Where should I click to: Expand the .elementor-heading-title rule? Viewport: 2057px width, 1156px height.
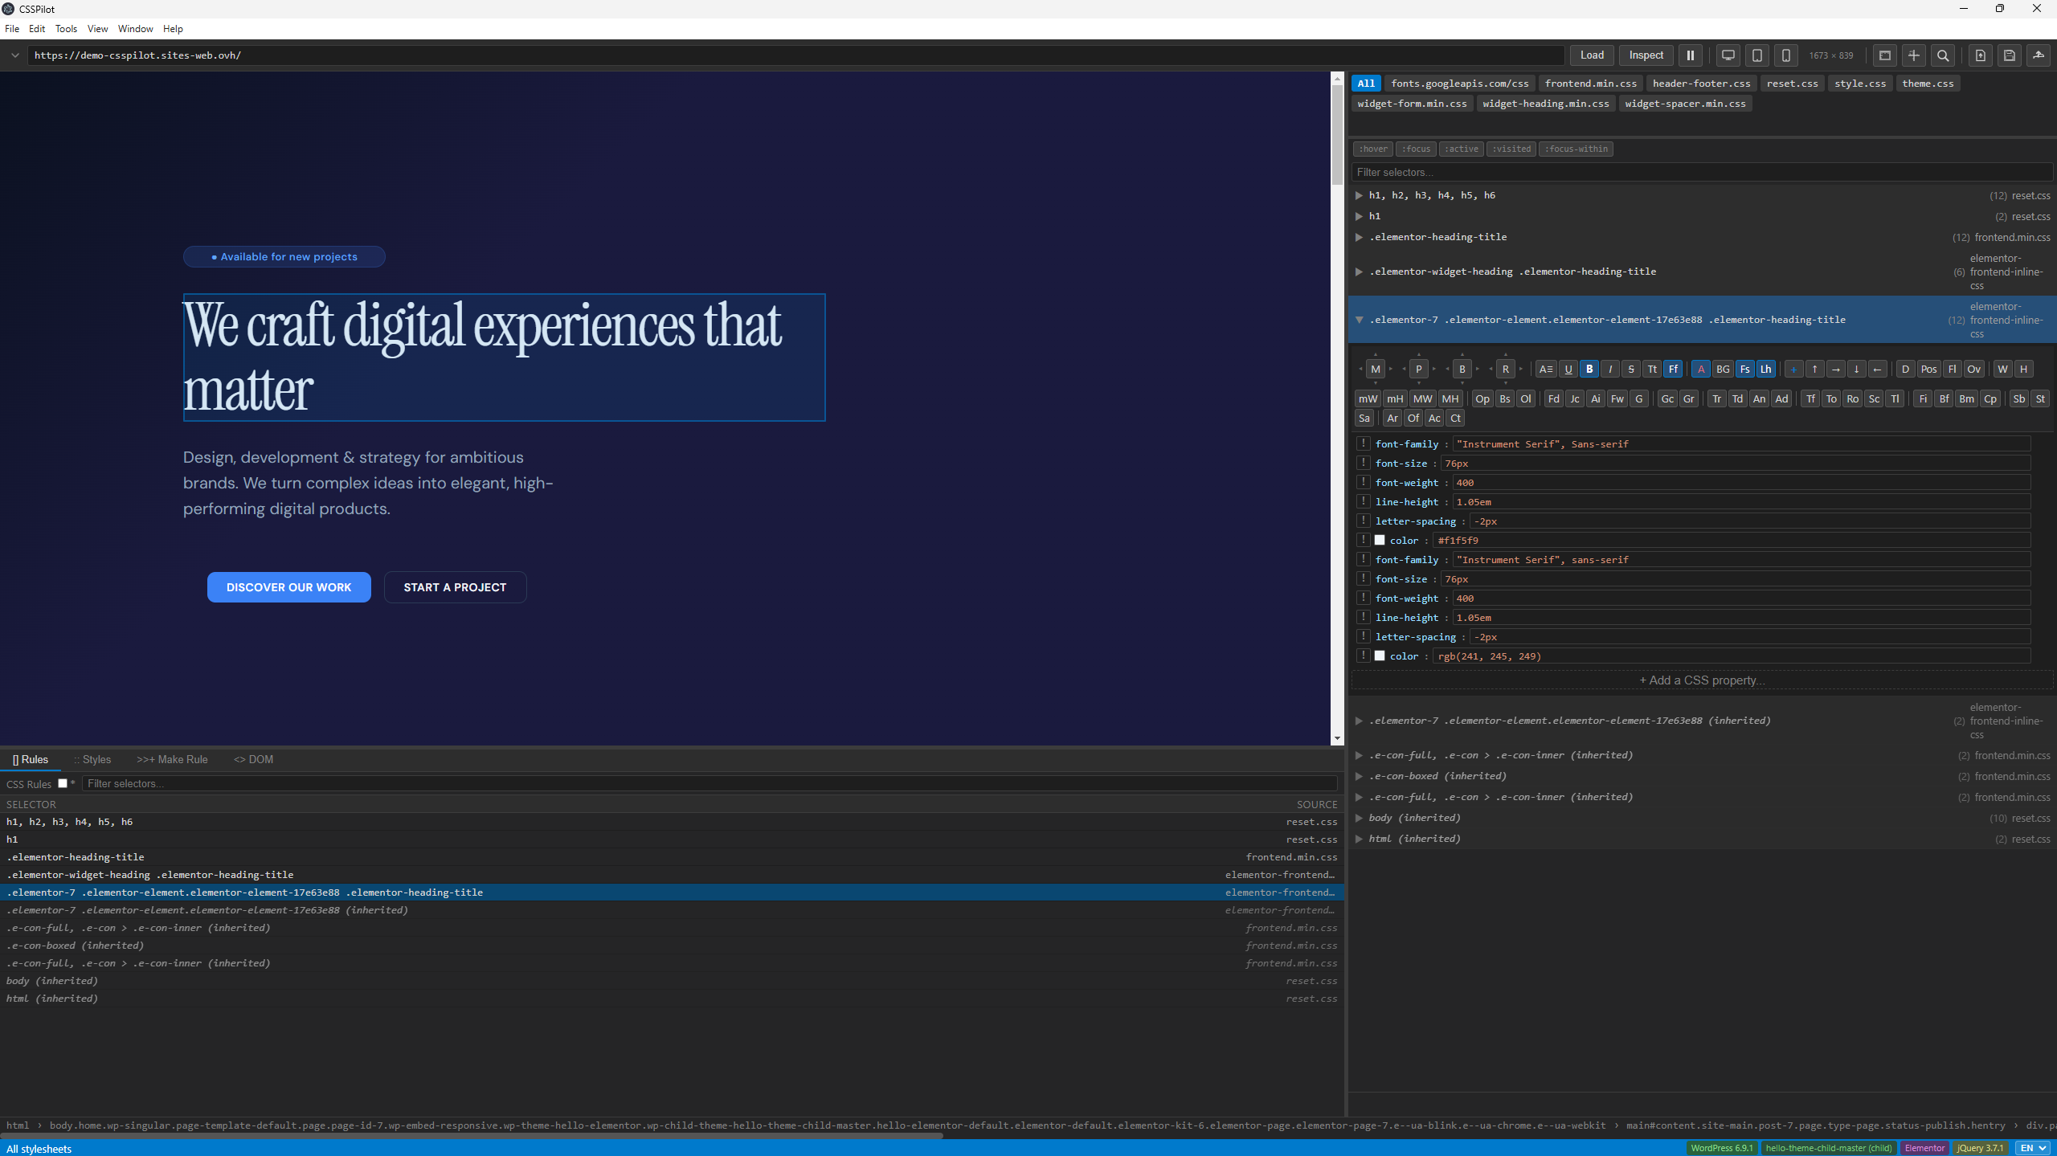coord(1359,237)
